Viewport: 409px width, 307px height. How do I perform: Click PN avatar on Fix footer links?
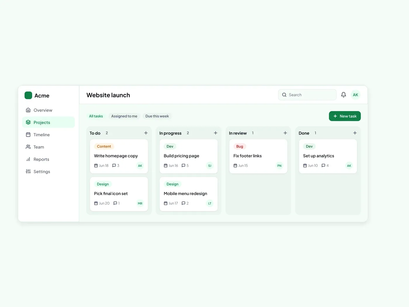pos(279,166)
